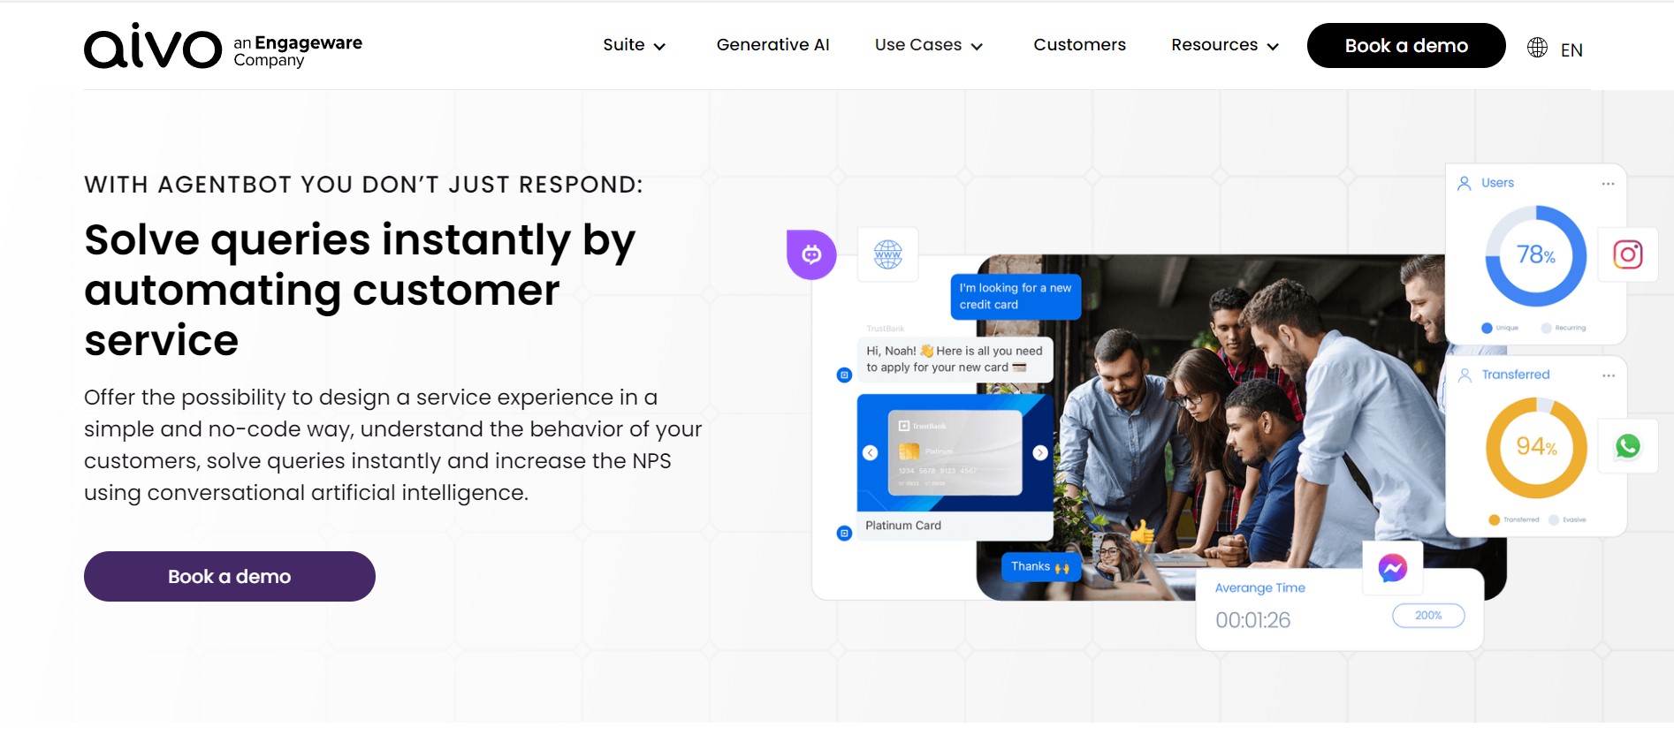Click the Resources chevron arrow
The width and height of the screenshot is (1674, 750).
coord(1273,47)
